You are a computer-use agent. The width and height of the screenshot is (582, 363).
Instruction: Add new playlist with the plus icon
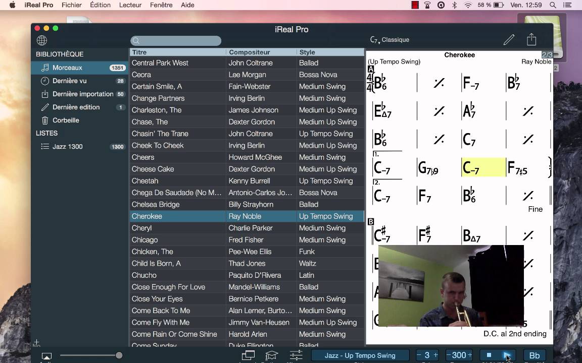pyautogui.click(x=36, y=342)
